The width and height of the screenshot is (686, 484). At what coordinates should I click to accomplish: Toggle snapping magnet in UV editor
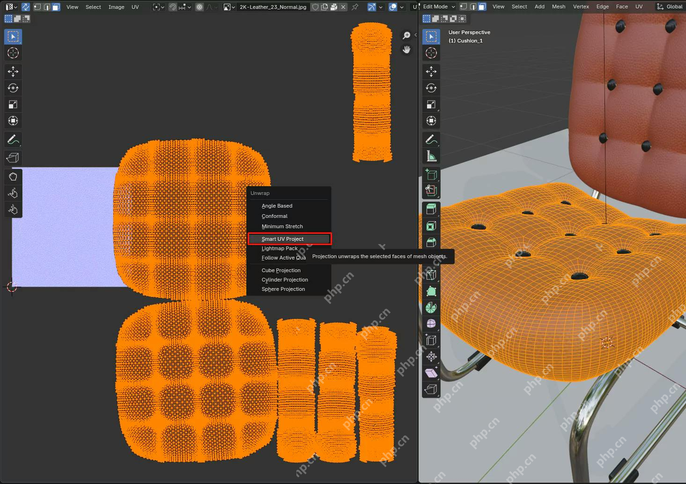pyautogui.click(x=173, y=7)
